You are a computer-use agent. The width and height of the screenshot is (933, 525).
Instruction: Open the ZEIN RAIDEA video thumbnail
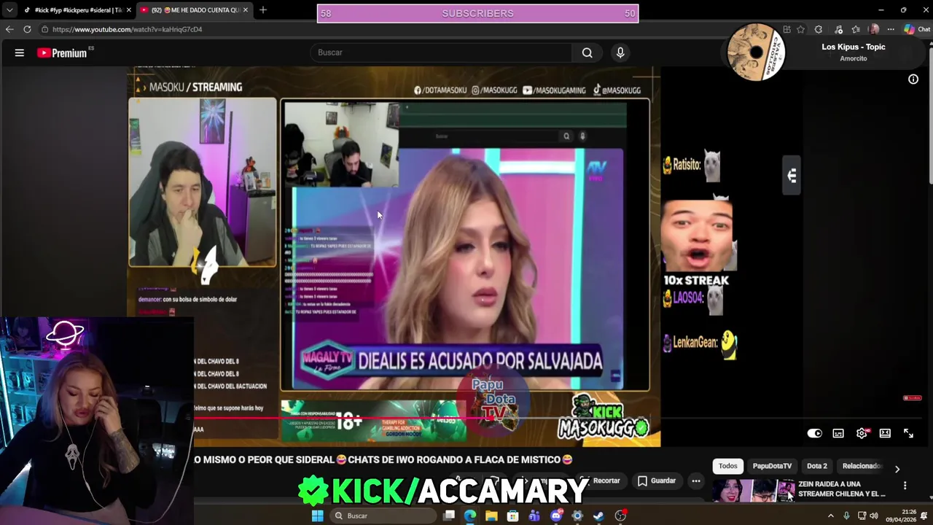point(754,491)
